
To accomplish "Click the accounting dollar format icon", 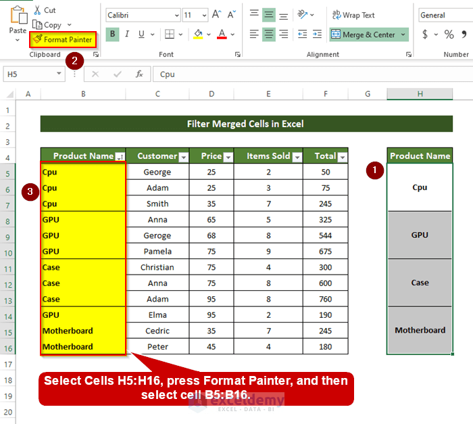I will [425, 34].
